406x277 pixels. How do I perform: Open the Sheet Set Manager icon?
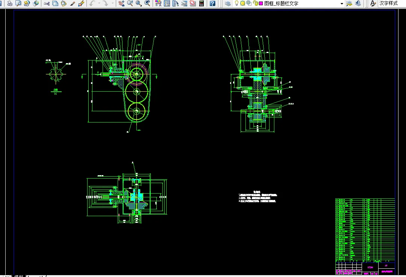tap(184, 3)
